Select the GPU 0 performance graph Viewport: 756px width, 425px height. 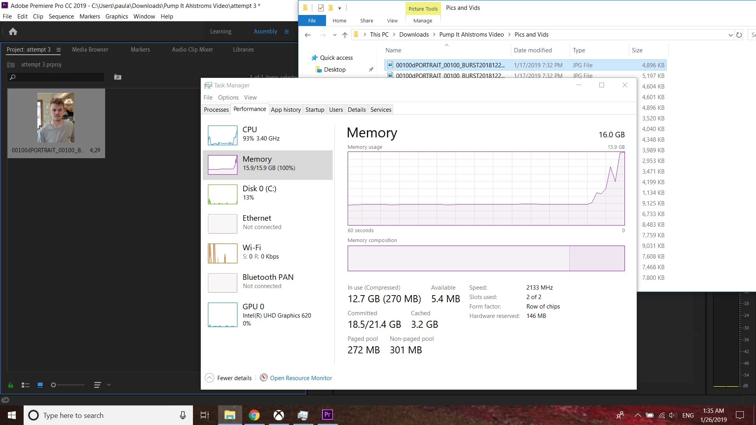click(x=222, y=314)
